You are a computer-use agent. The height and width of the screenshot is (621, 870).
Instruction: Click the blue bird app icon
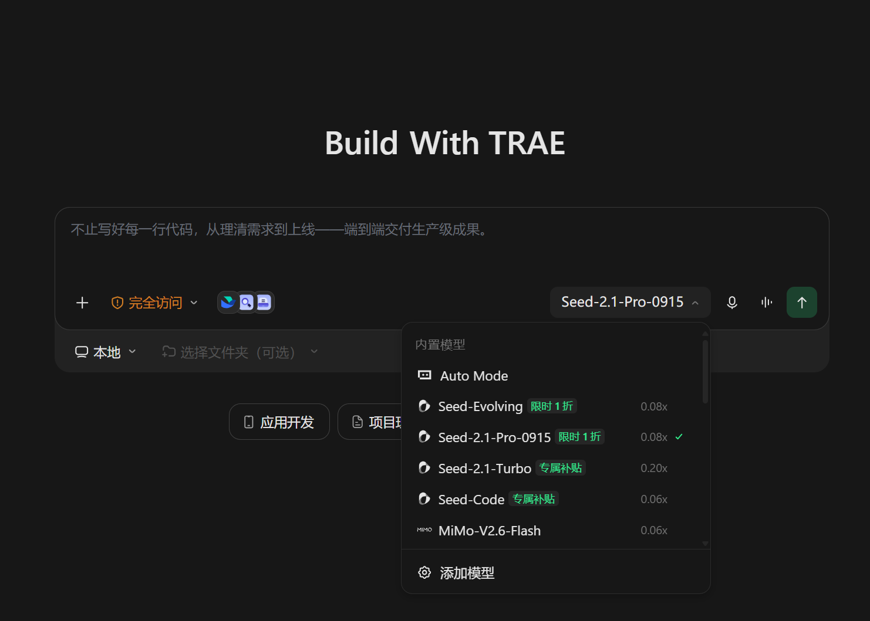[x=228, y=302]
